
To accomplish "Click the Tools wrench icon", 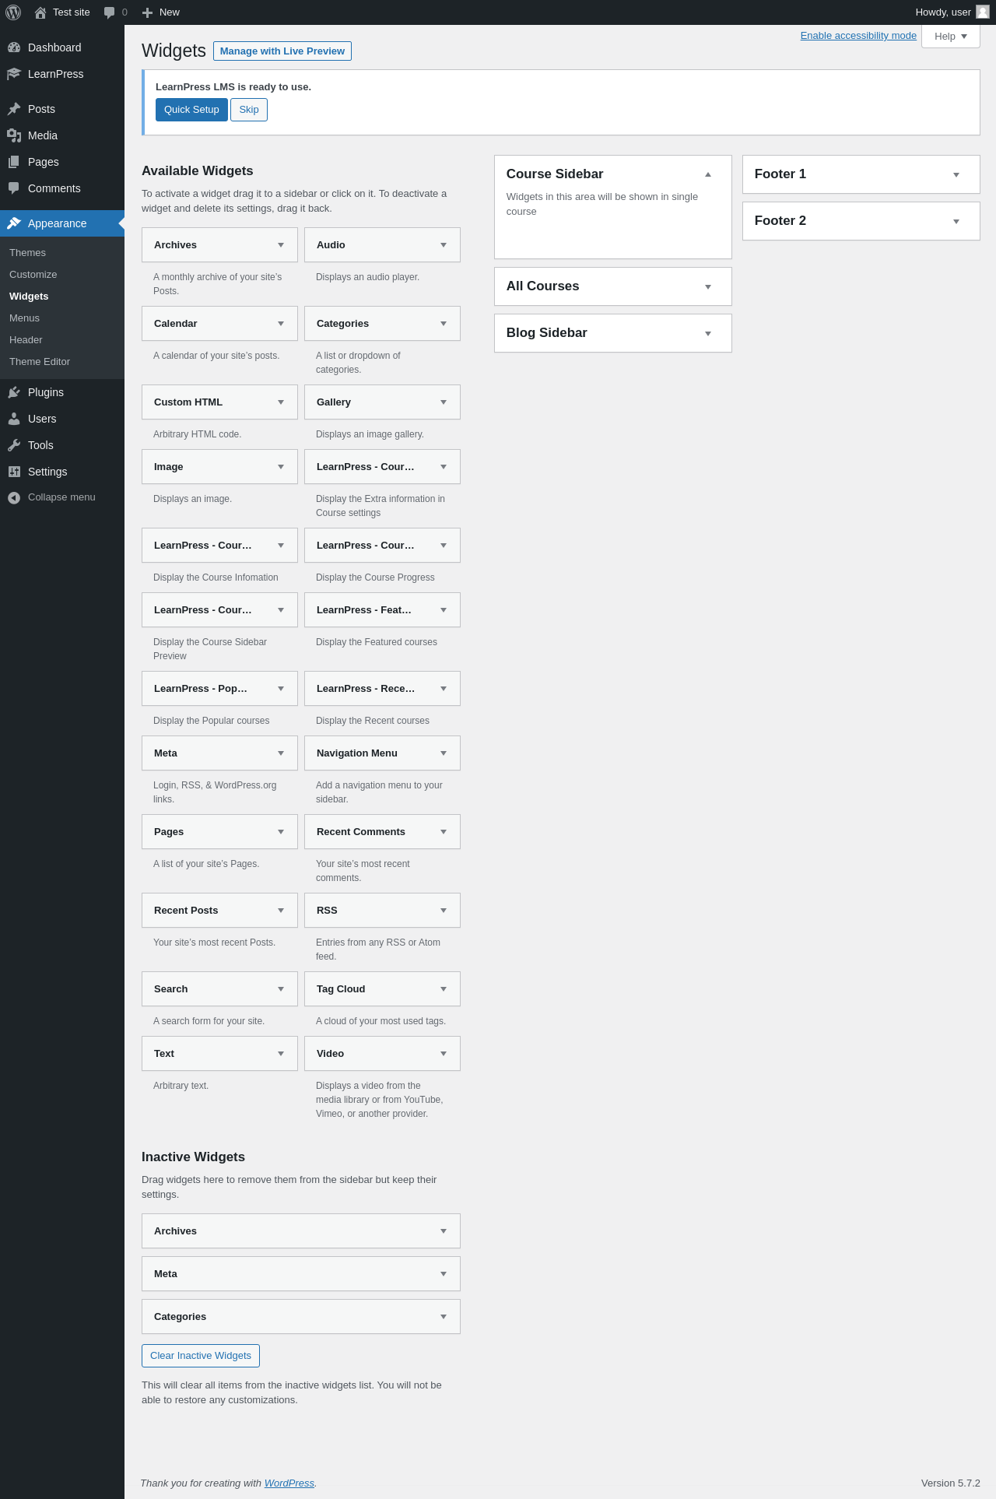I will click(14, 445).
